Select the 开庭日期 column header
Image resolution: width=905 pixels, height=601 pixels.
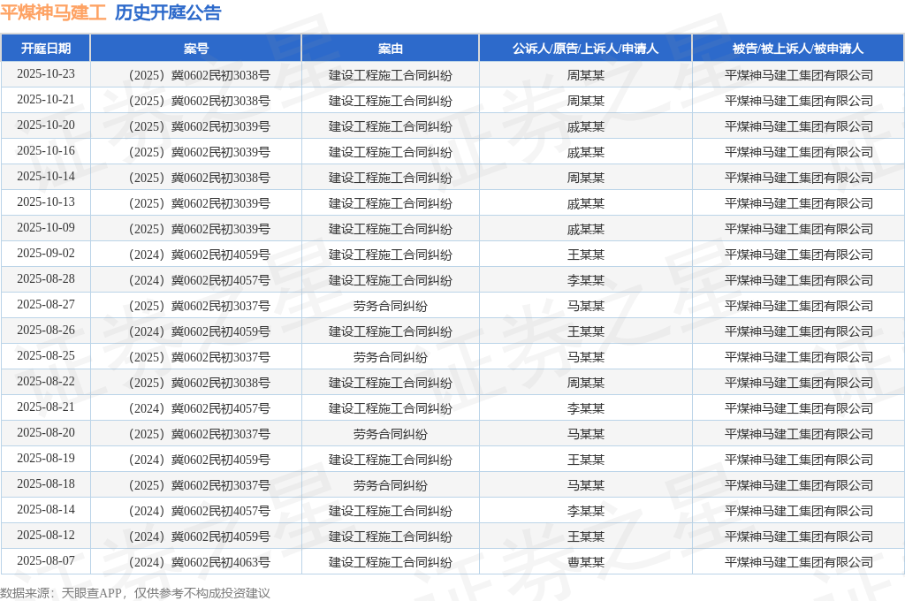point(46,49)
